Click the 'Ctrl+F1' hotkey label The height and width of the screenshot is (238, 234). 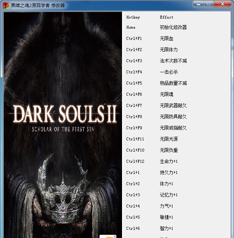pyautogui.click(x=134, y=39)
